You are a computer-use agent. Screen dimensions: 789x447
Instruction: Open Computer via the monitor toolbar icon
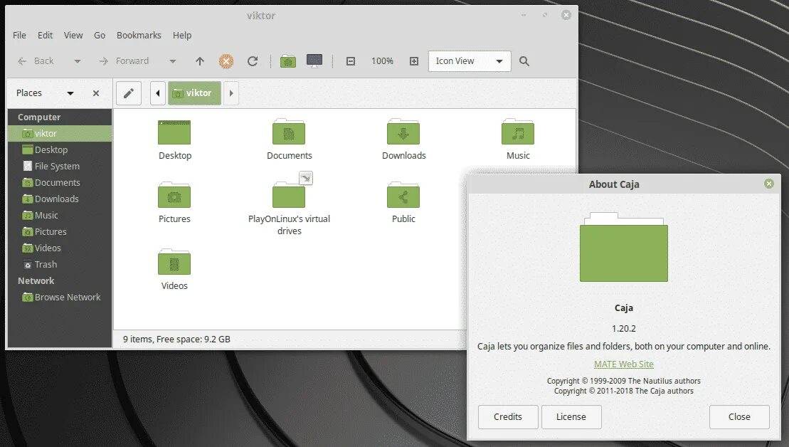[x=314, y=61]
